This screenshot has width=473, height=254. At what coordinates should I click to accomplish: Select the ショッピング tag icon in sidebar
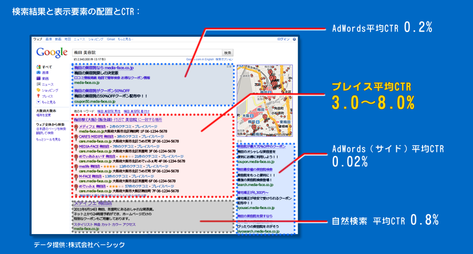tap(38, 90)
